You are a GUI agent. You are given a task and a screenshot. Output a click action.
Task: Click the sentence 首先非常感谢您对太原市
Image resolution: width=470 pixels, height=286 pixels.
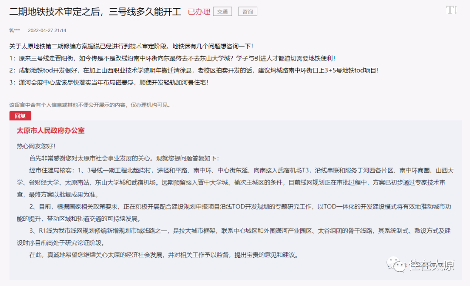[124, 158]
